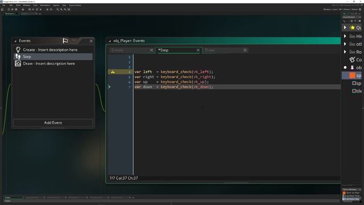Select the Step event in Events list
Screen dimensions: 364x205
click(53, 56)
